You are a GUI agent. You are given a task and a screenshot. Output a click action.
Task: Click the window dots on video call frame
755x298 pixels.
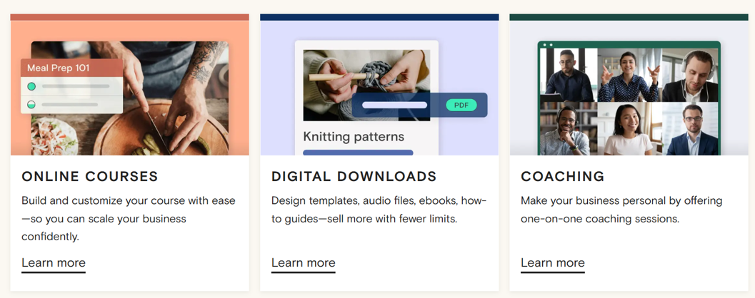(x=546, y=45)
